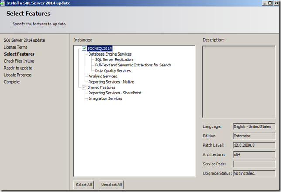Click the Description: label
281x192 pixels.
point(213,40)
